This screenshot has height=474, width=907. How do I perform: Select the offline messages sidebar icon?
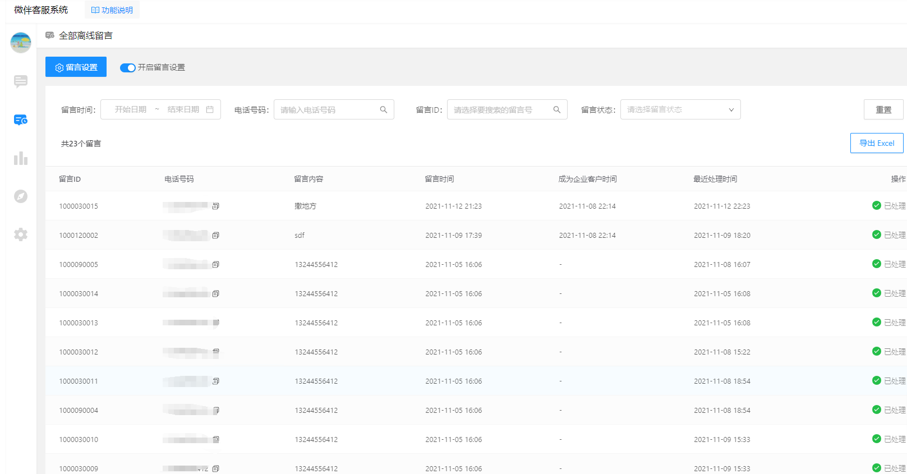pos(21,120)
